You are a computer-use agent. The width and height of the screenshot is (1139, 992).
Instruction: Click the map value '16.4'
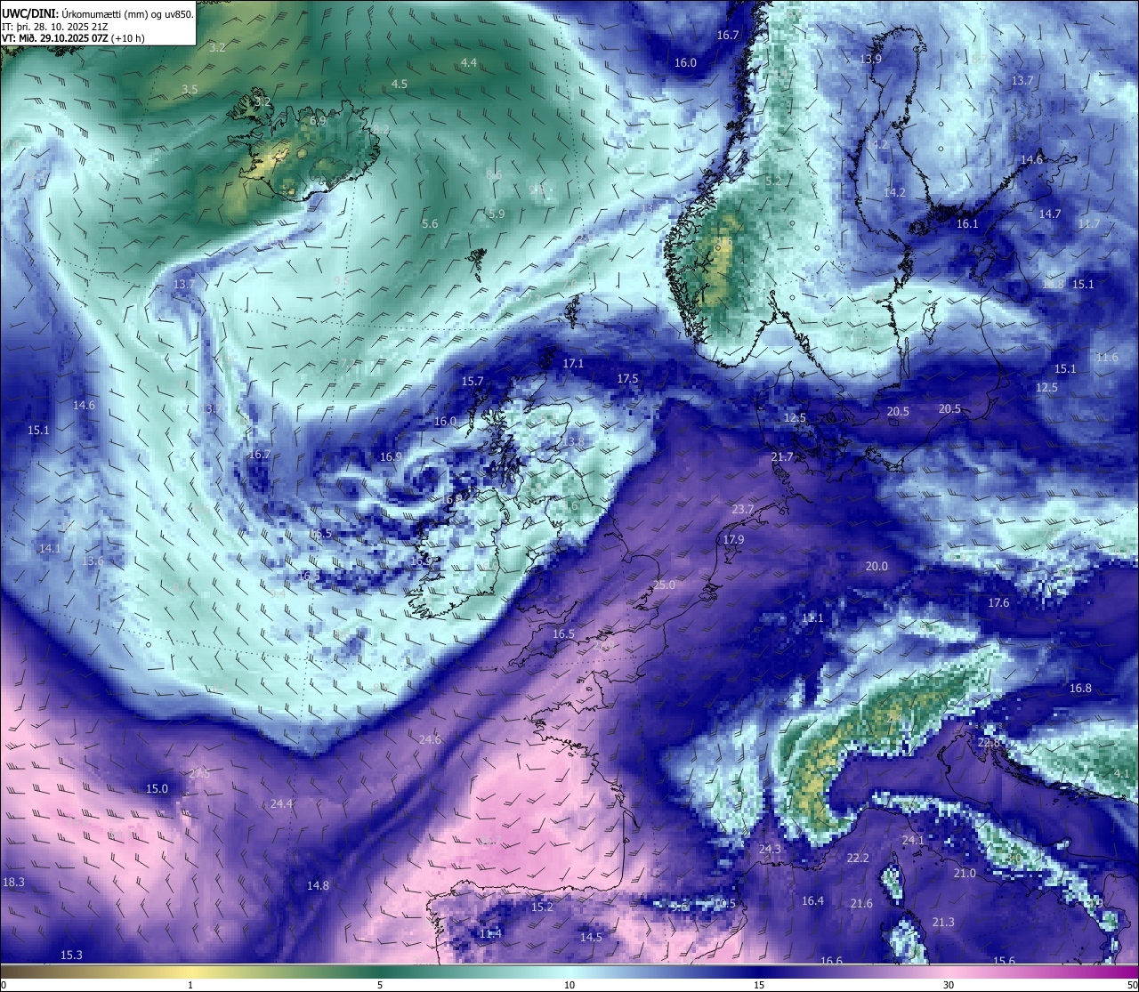[812, 901]
